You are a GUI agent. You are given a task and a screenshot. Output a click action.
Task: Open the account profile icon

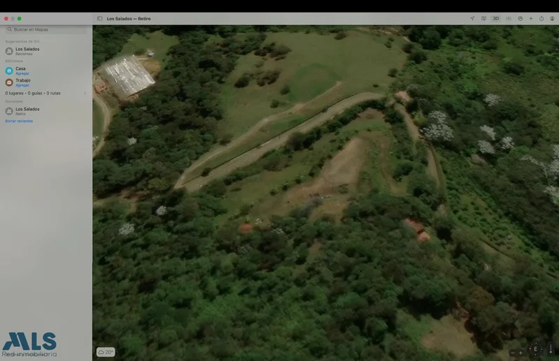552,19
